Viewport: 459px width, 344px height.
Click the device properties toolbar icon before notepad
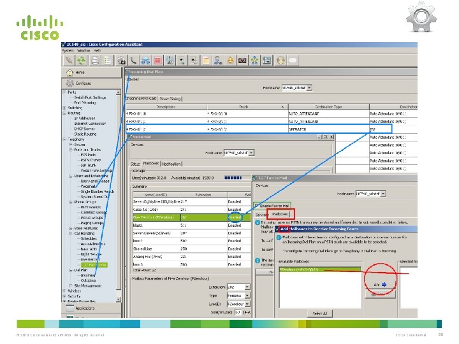click(x=194, y=61)
